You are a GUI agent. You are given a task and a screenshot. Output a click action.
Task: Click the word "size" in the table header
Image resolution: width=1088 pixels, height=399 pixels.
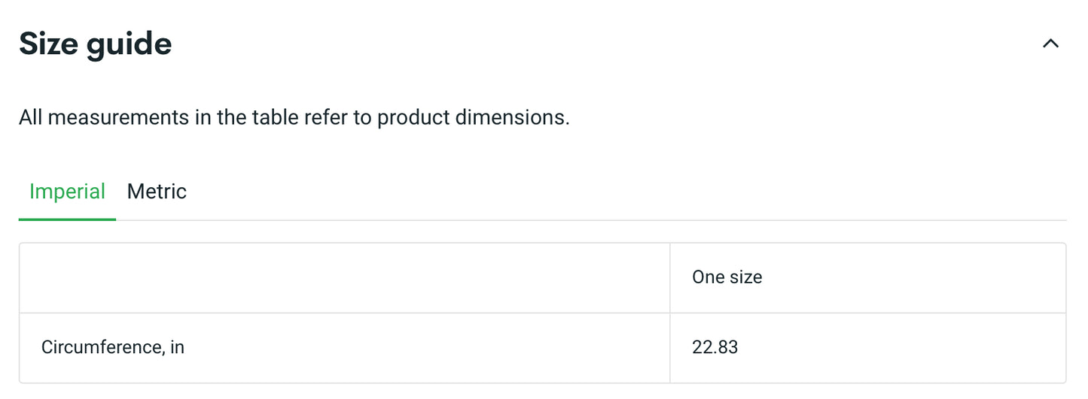(x=745, y=277)
